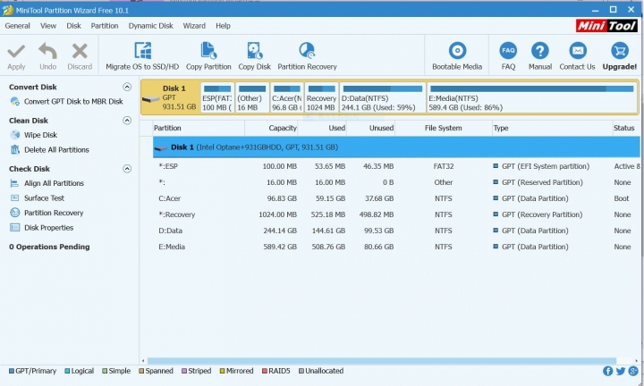Select the C:Acer block in the disk map
Viewport: 644px width, 386px height.
click(287, 97)
